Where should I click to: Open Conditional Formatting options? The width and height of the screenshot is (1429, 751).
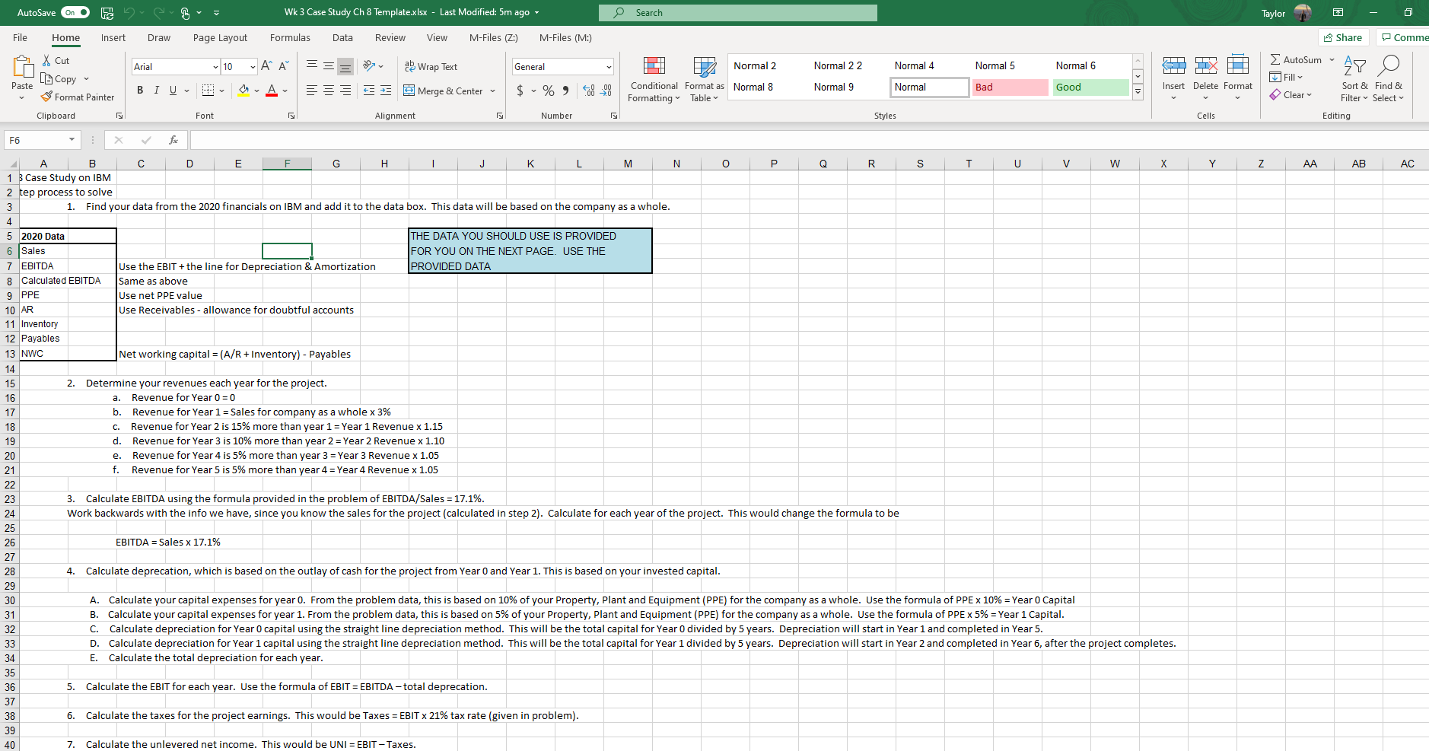(x=653, y=79)
